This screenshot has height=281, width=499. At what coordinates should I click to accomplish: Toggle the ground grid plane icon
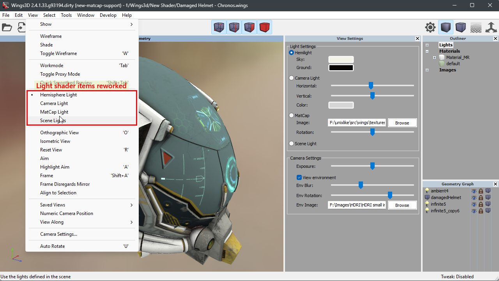point(476,27)
